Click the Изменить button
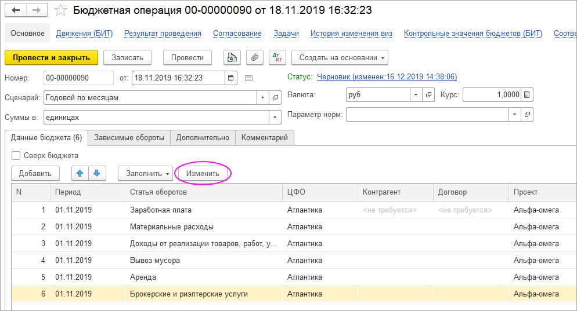The width and height of the screenshot is (577, 311). pyautogui.click(x=203, y=173)
